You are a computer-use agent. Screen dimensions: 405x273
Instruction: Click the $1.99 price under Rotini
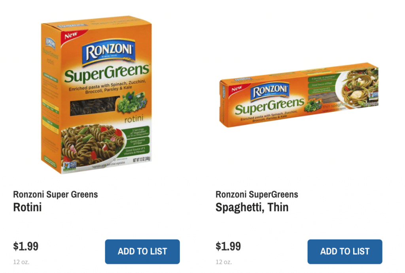pyautogui.click(x=26, y=246)
